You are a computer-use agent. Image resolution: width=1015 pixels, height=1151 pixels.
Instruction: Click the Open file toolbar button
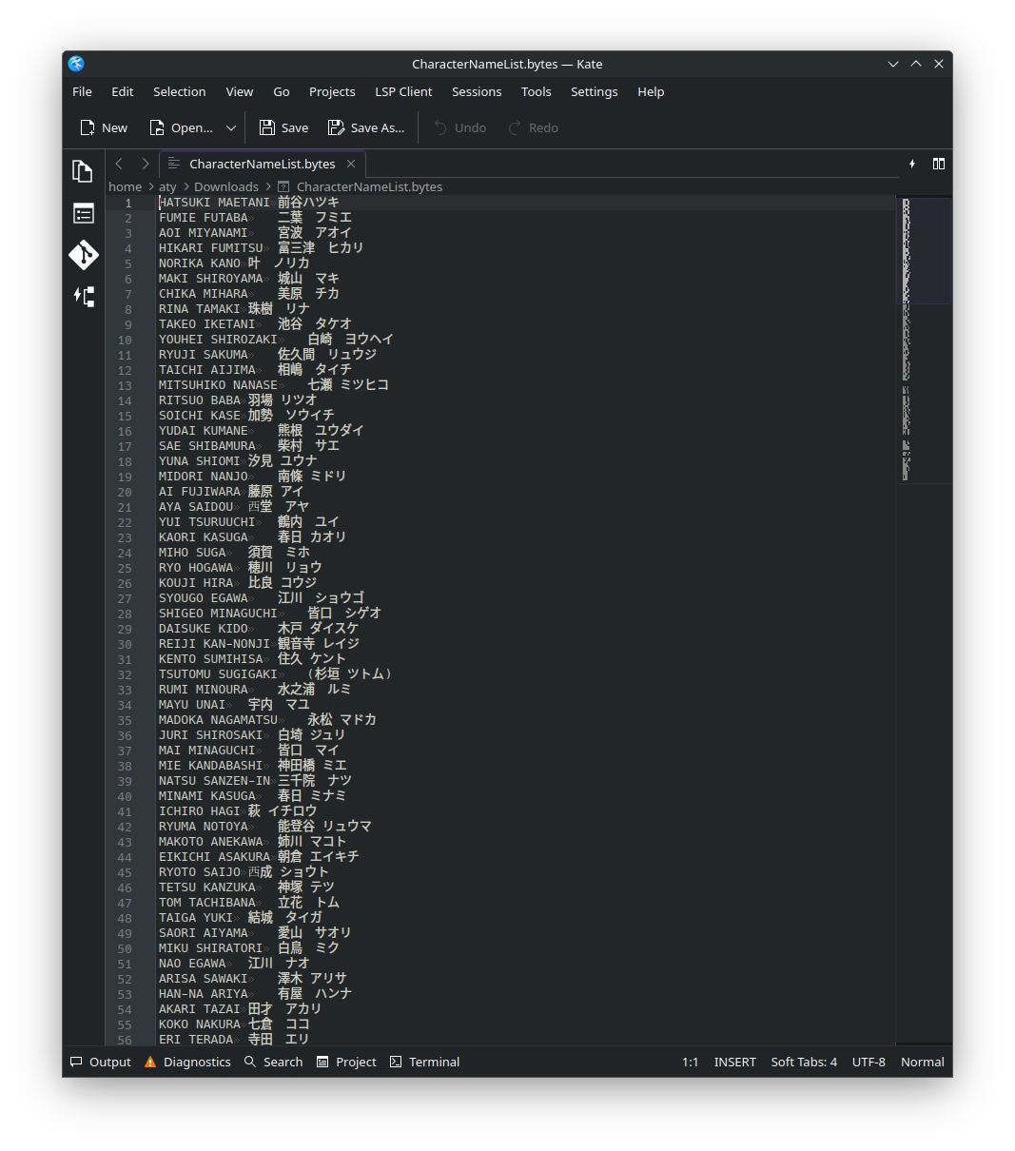[181, 127]
